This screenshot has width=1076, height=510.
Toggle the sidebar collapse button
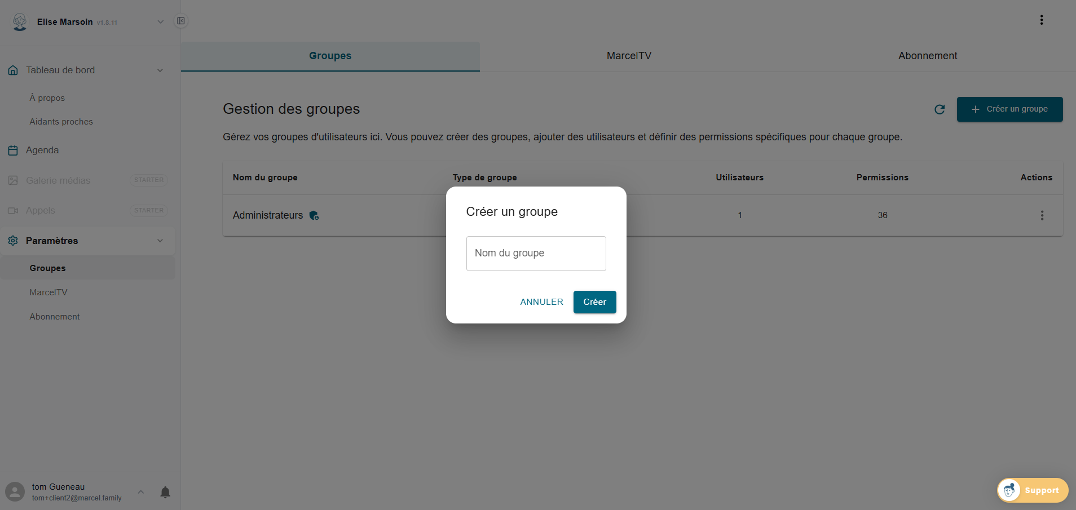coord(181,20)
